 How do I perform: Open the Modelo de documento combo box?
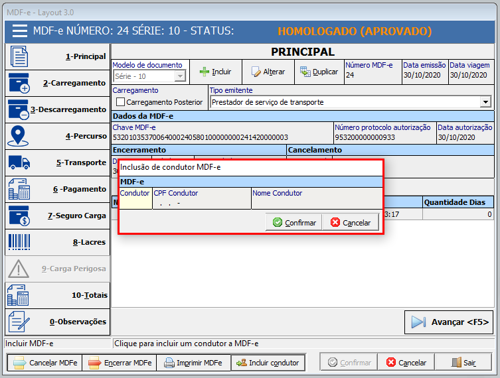(x=180, y=76)
